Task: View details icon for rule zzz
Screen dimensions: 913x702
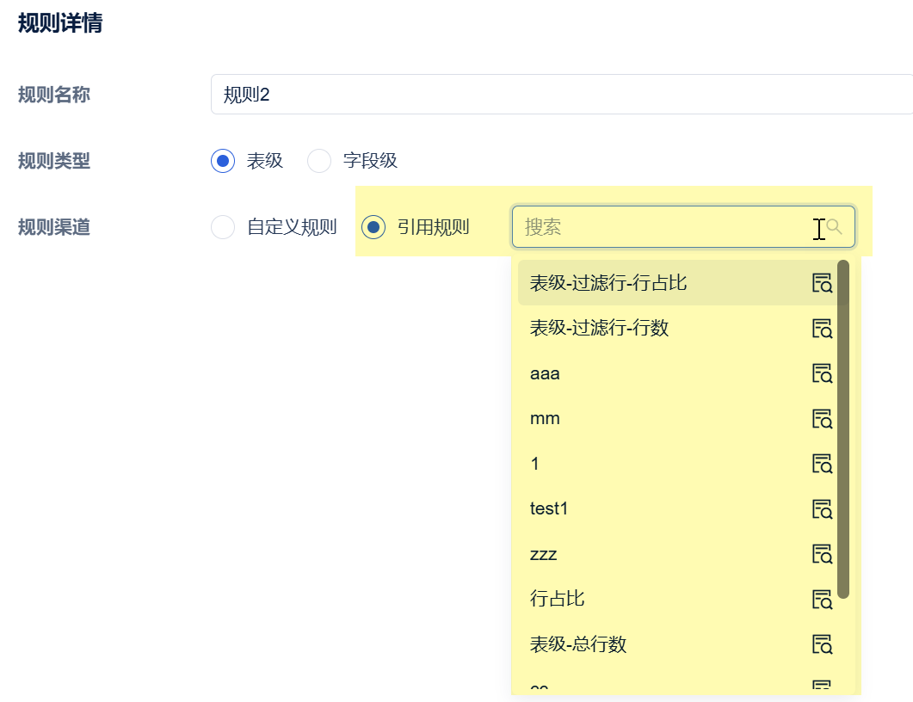Action: pos(822,553)
